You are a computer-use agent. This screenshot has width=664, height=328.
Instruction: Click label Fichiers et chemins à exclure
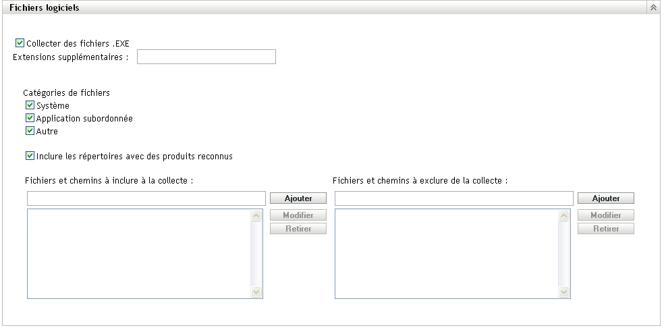tap(420, 180)
